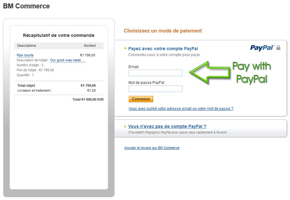Click the Descriptions column header
This screenshot has width=290, height=200.
pos(27,46)
